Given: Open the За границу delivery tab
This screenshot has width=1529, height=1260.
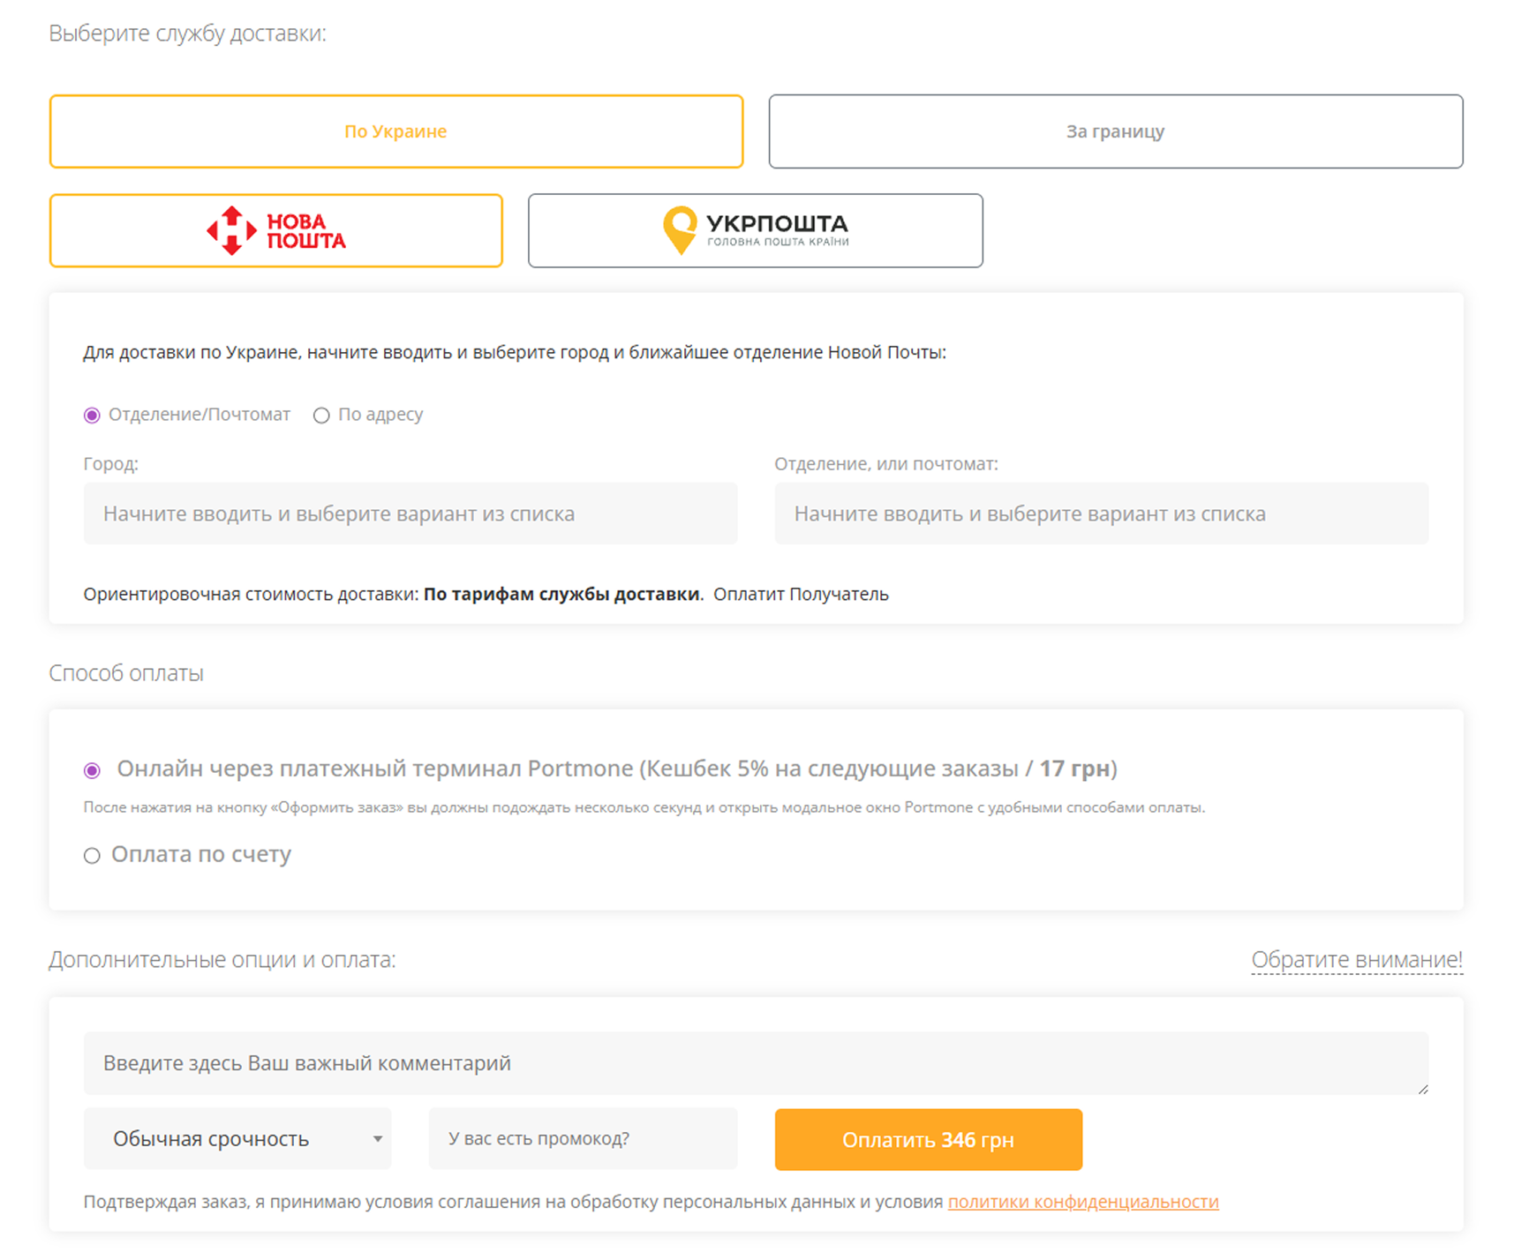Looking at the screenshot, I should tap(1115, 131).
